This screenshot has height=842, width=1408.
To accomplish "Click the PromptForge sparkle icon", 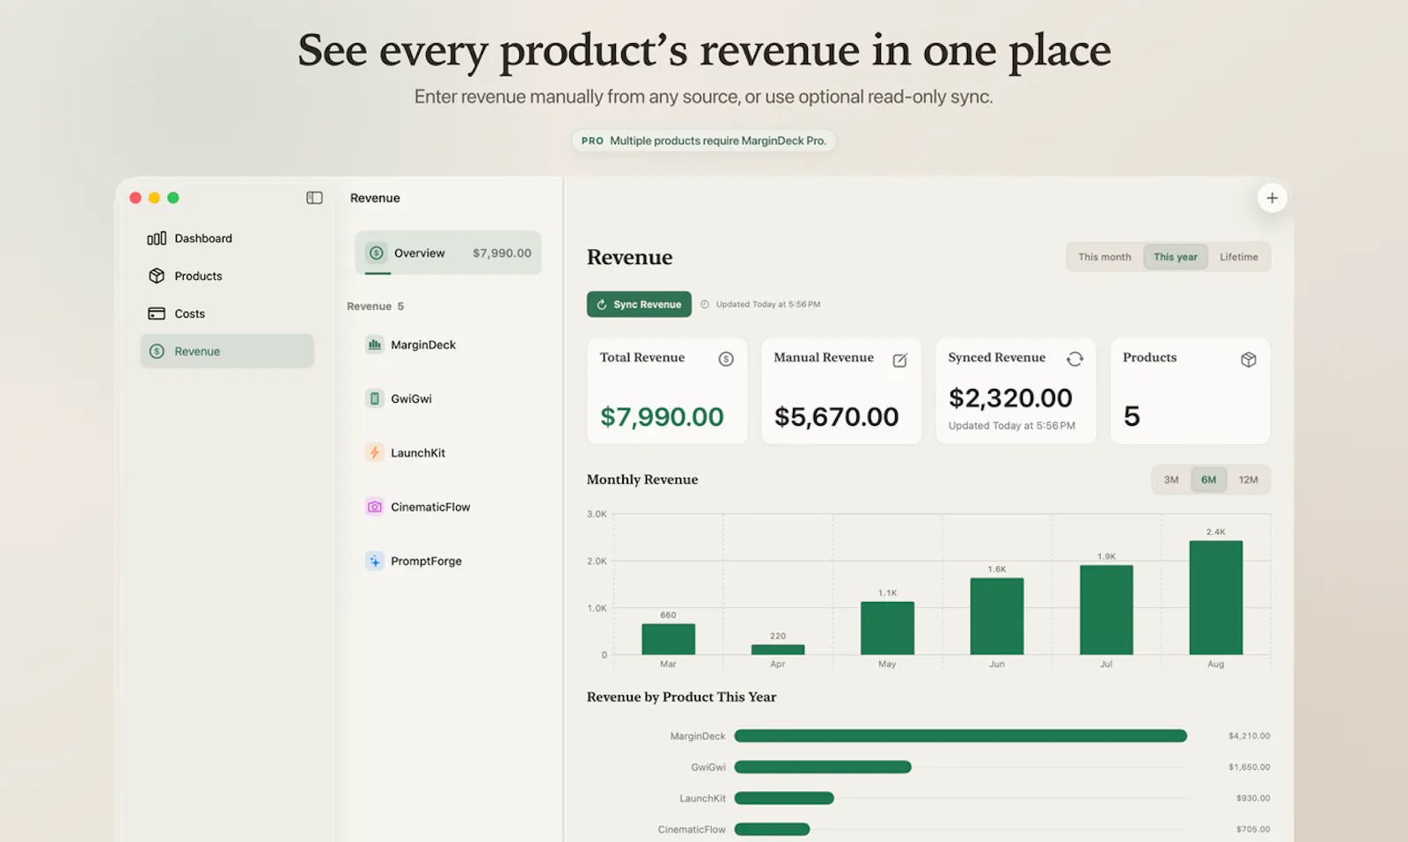I will point(374,560).
